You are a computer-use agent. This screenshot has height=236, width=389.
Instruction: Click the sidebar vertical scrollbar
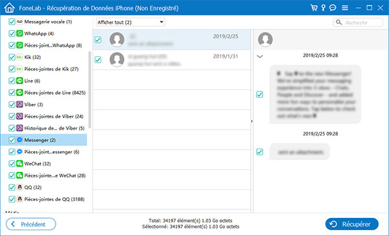[x=89, y=89]
